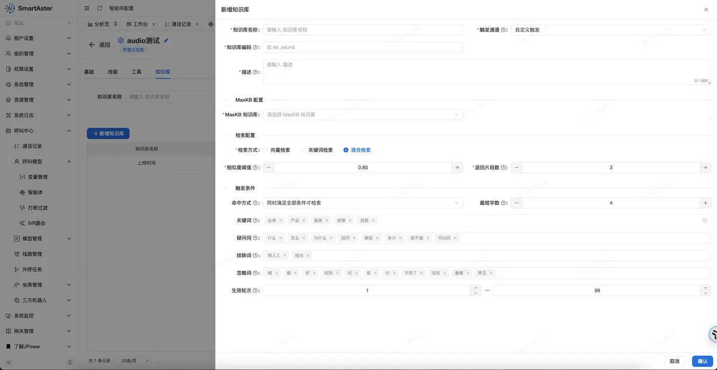Switch to the 工具 tab
Screen dimensions: 717x370
pyautogui.click(x=136, y=72)
